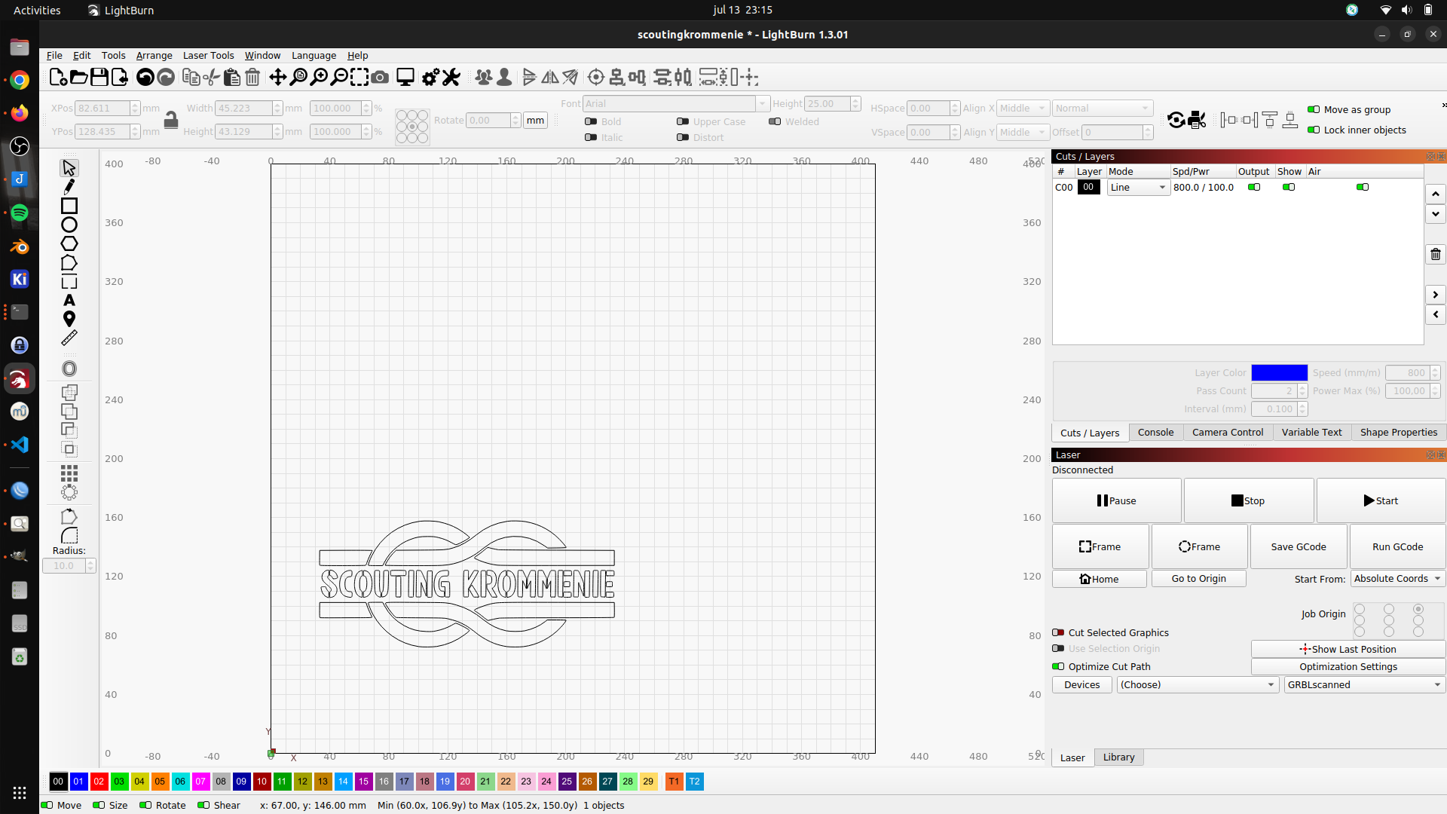Select the Text creation tool
1447x814 pixels.
point(69,300)
